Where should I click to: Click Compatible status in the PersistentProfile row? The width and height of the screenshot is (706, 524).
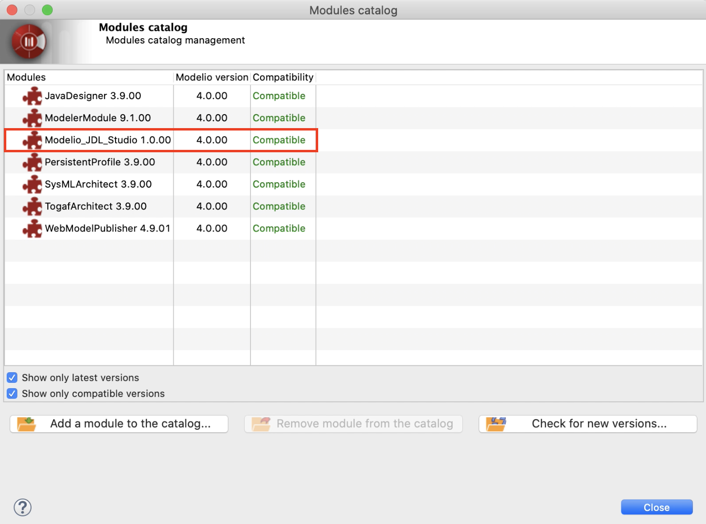point(279,162)
